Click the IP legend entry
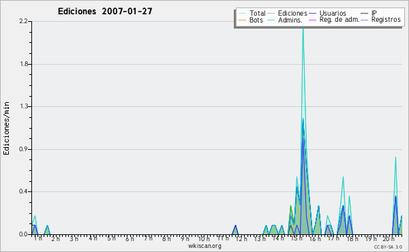The image size is (409, 252). pyautogui.click(x=369, y=13)
